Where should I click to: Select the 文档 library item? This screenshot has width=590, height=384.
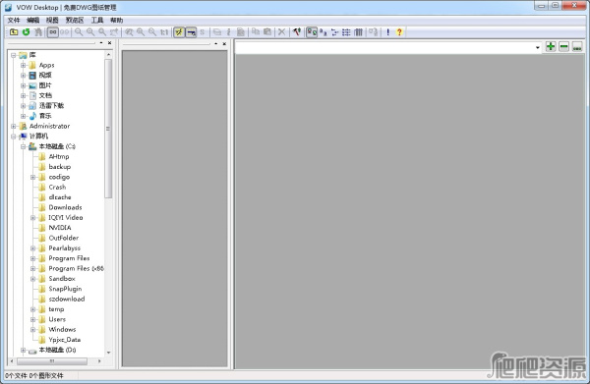click(45, 96)
